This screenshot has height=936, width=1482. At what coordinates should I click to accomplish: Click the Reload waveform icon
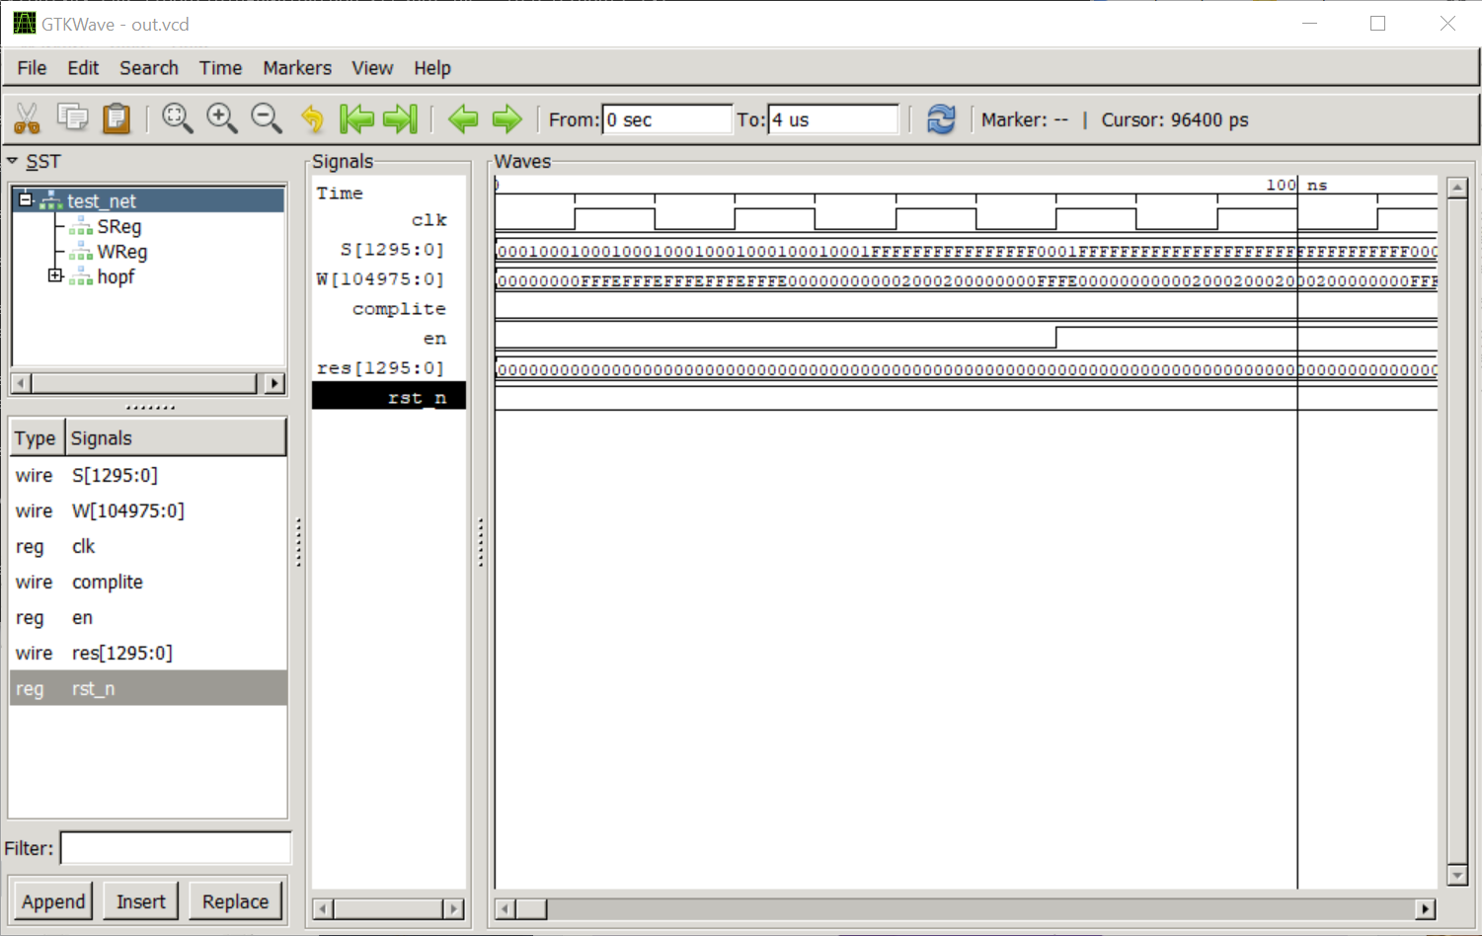pos(941,118)
